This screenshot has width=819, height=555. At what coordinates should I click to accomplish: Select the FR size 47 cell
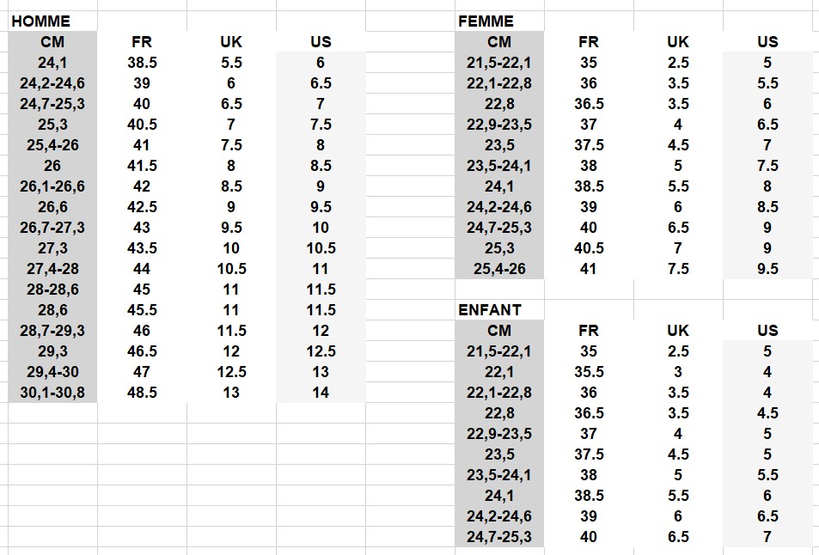(142, 372)
